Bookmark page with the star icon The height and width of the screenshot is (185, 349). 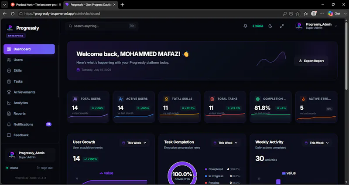(298, 14)
